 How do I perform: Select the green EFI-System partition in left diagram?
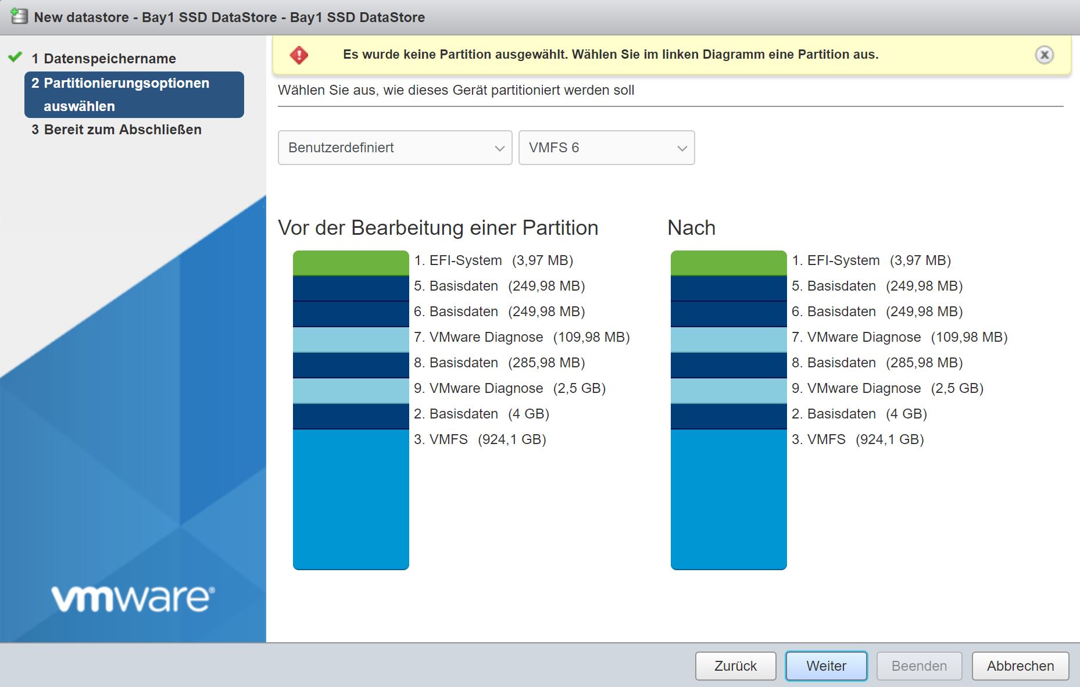(351, 263)
